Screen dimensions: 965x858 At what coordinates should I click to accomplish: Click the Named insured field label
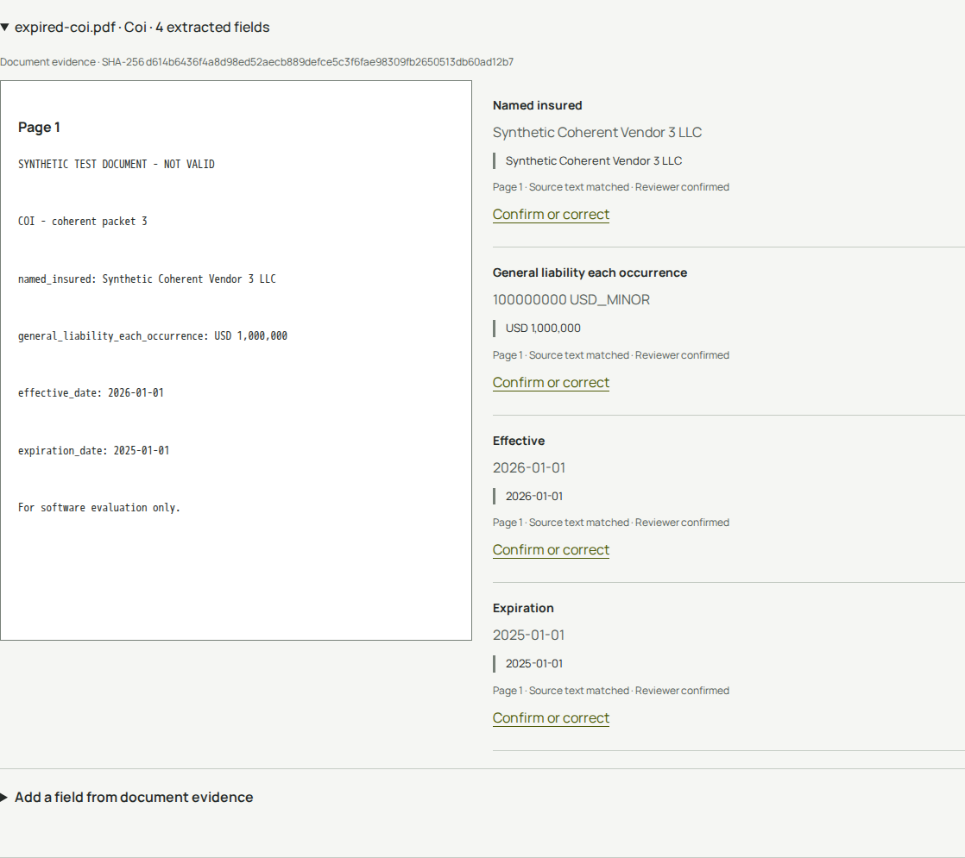[537, 106]
